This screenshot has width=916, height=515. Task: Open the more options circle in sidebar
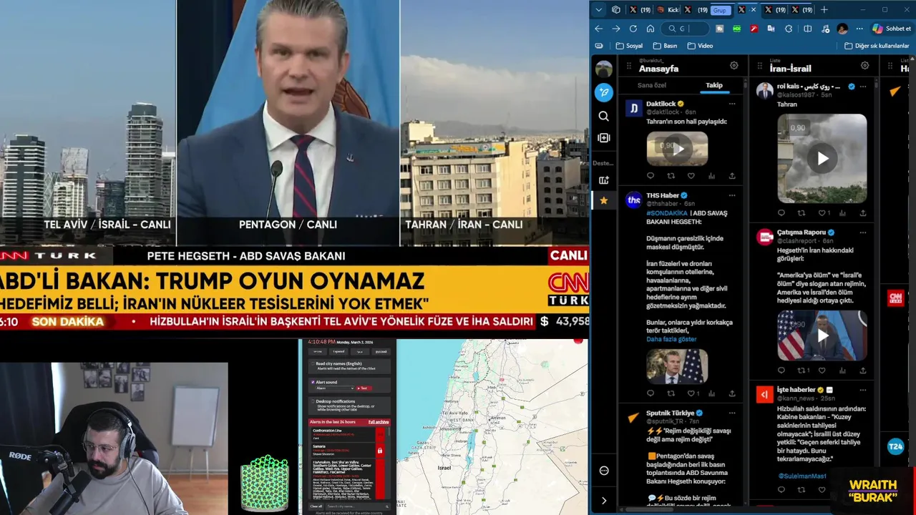tap(604, 471)
